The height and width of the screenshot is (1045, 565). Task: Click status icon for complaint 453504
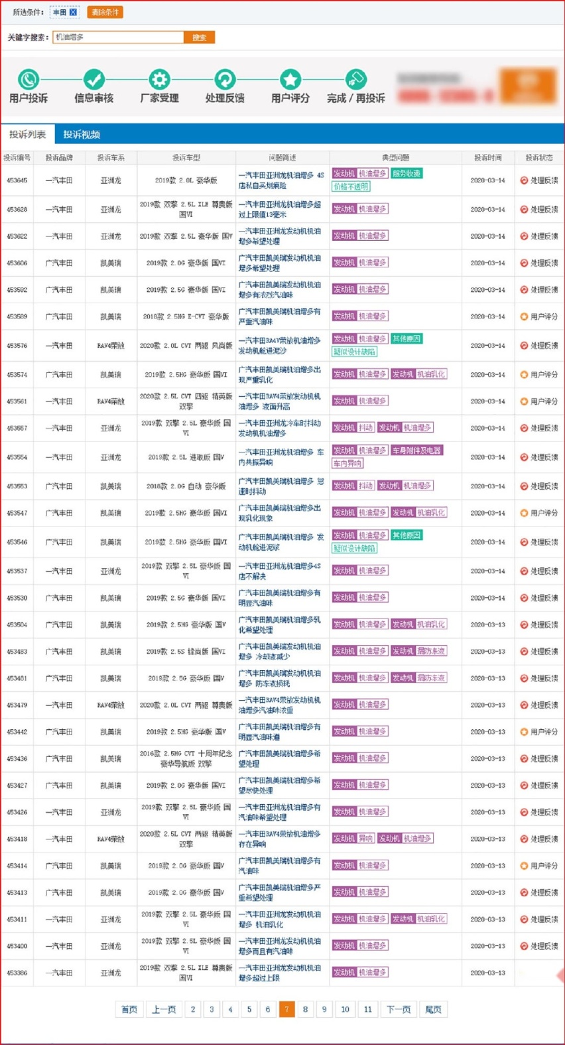[x=524, y=625]
